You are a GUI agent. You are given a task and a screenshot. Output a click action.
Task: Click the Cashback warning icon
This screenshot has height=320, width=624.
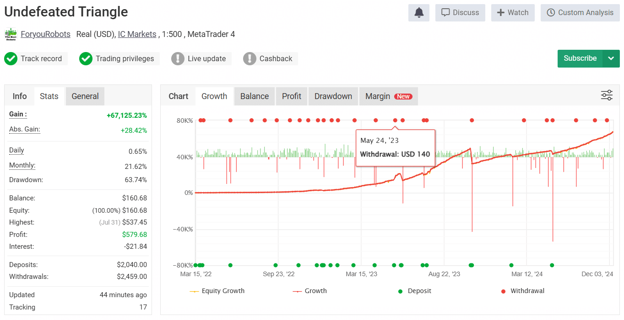(250, 58)
